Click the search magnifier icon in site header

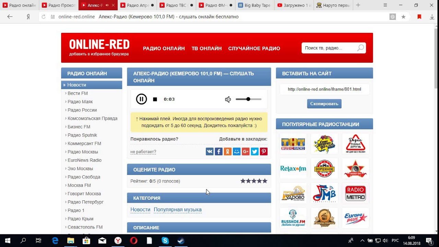(360, 48)
